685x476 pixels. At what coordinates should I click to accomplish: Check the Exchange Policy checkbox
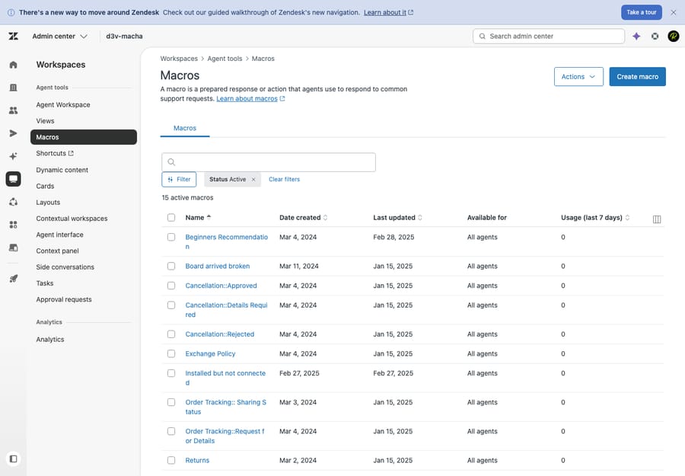pos(171,353)
